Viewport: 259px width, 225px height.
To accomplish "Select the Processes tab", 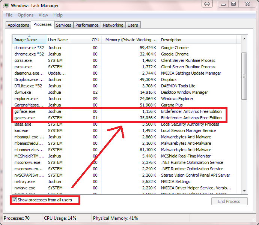I will [43, 24].
